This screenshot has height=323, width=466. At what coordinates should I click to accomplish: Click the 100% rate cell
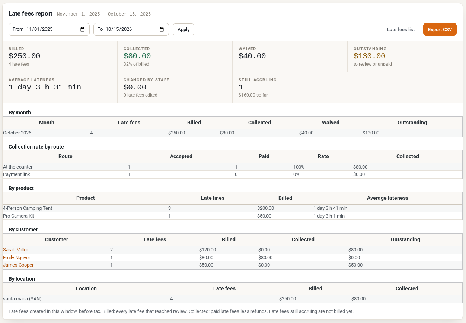[299, 167]
